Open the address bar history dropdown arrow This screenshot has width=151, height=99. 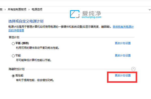149,10
